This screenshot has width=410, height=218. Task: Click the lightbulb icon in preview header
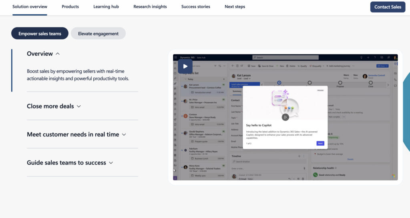(x=362, y=58)
